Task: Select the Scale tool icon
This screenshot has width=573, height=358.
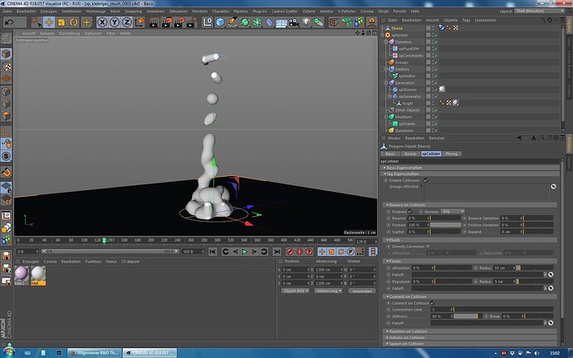Action: coord(61,22)
